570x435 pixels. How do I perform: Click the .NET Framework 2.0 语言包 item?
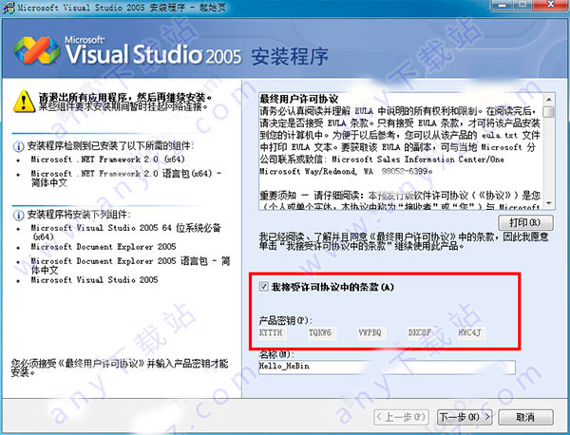[126, 178]
